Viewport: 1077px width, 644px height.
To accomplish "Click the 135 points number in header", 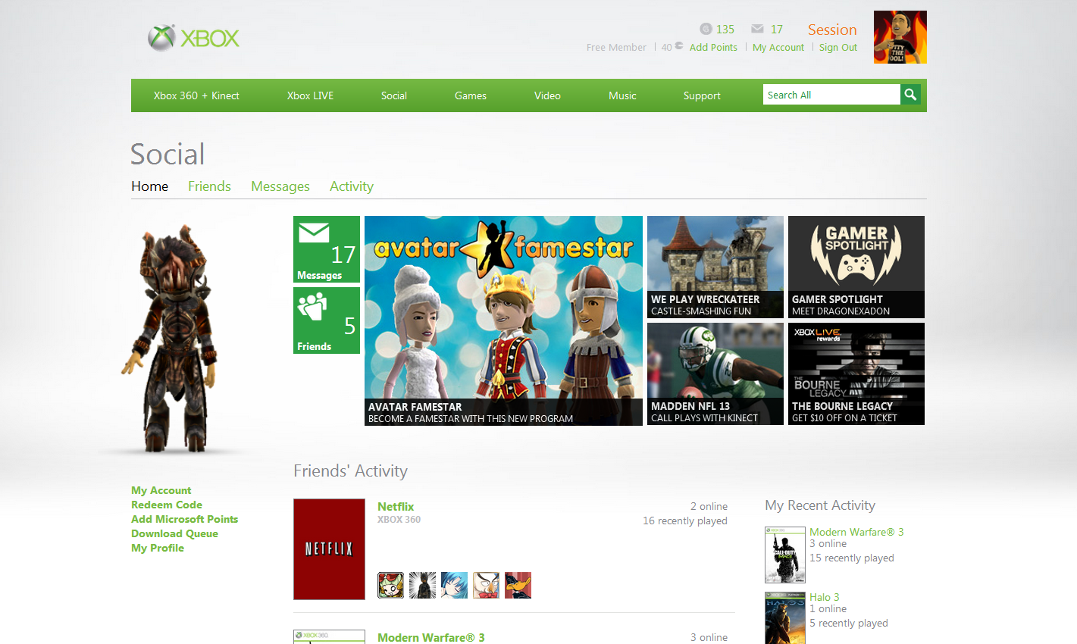I will click(725, 29).
